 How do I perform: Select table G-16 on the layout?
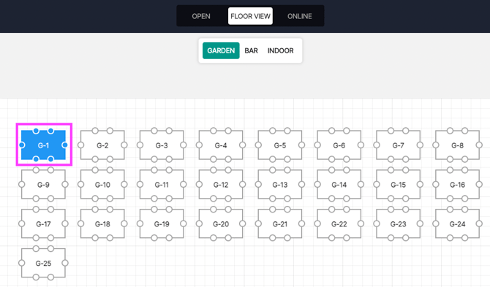coord(457,184)
